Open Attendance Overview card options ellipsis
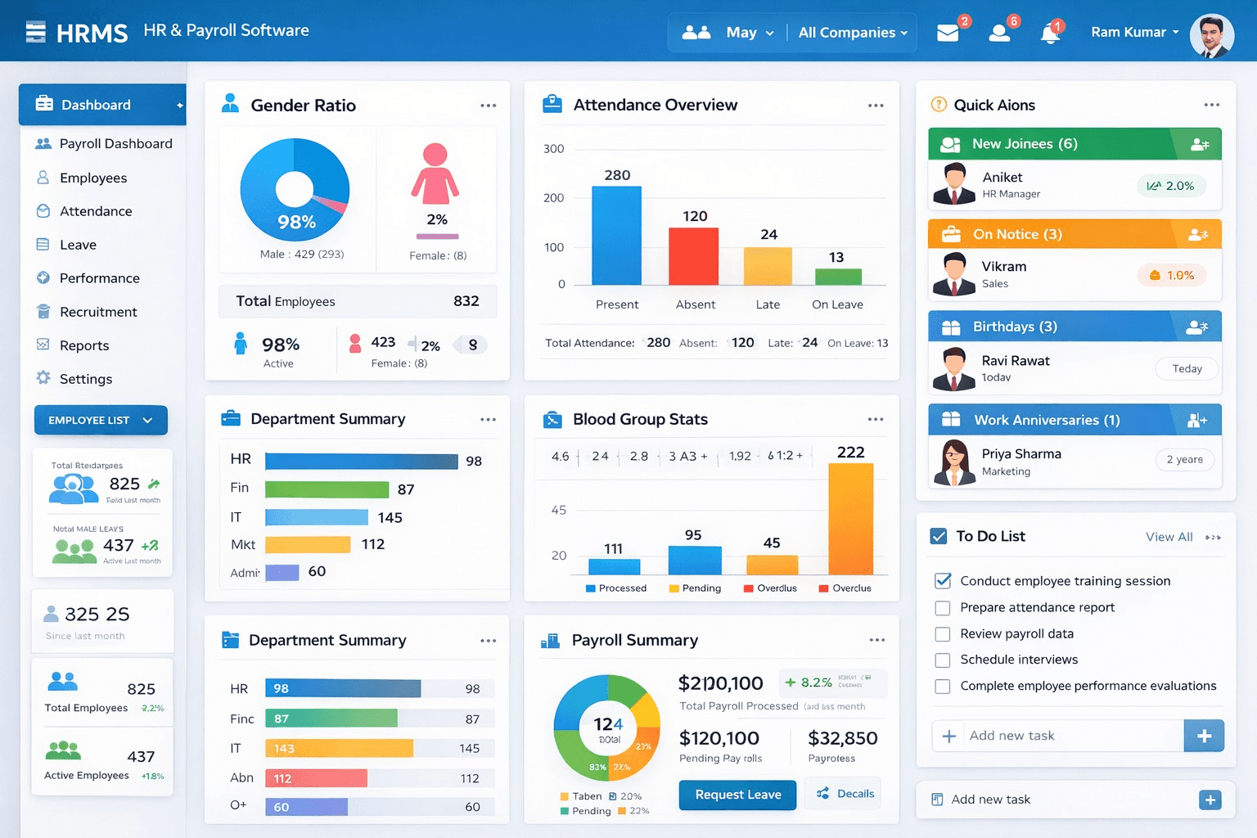1257x838 pixels. pyautogui.click(x=876, y=106)
